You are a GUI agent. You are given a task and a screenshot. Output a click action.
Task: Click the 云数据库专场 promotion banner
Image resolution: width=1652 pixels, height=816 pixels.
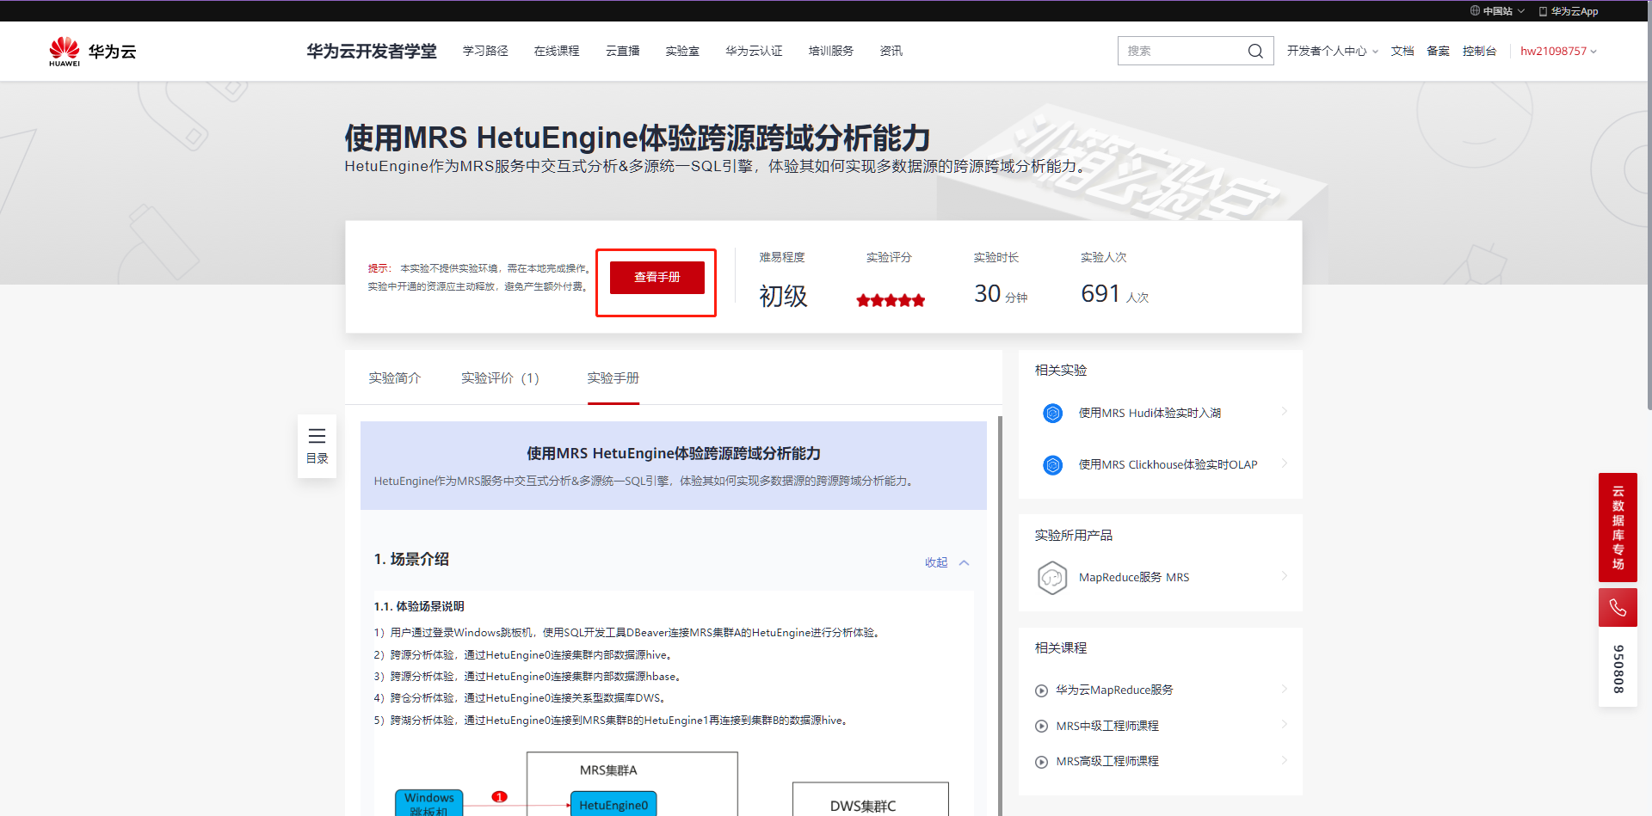tap(1618, 527)
